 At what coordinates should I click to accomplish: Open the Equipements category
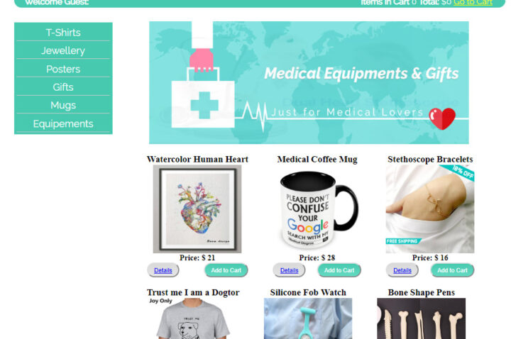(x=63, y=123)
